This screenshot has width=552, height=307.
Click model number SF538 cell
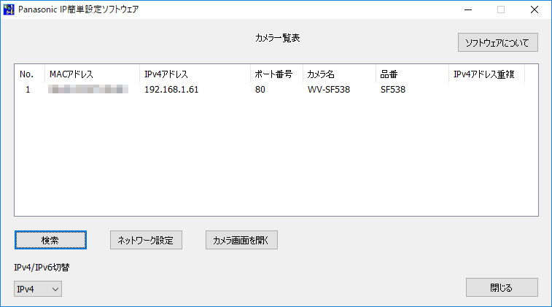click(x=393, y=90)
